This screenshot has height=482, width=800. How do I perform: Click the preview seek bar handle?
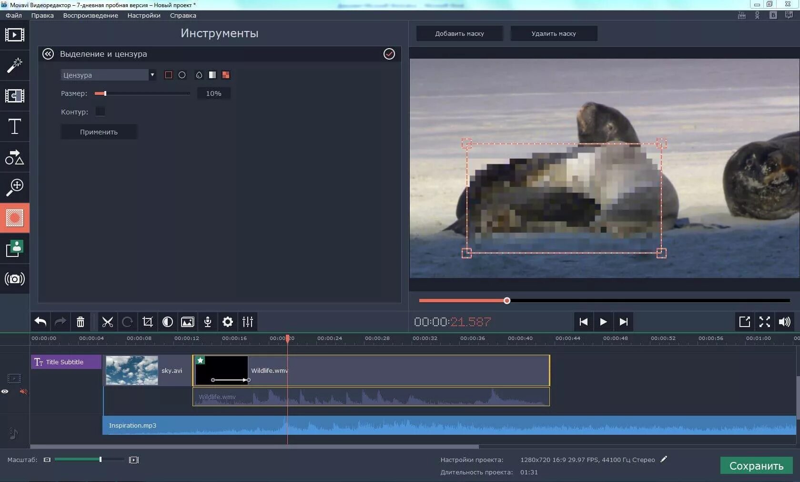click(x=507, y=300)
